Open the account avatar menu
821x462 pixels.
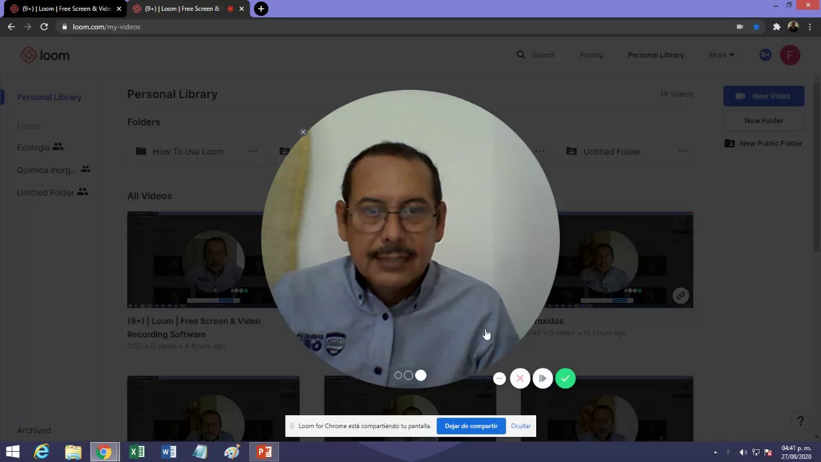[x=790, y=55]
